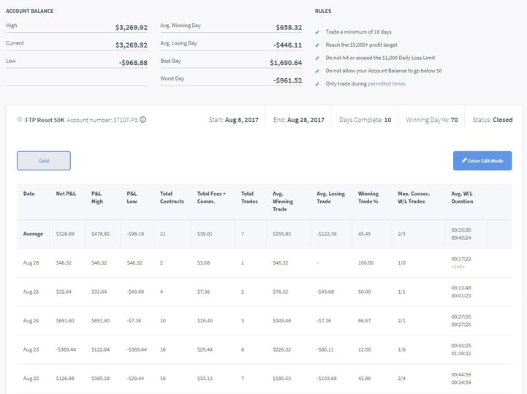The image size is (527, 394).
Task: Click the Net P&L column header
Action: click(66, 194)
